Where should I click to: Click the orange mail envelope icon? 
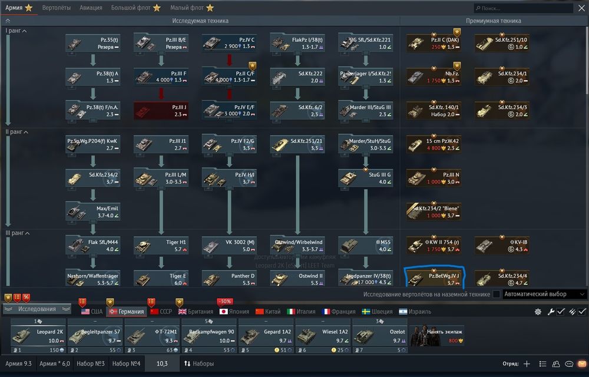coord(582,364)
